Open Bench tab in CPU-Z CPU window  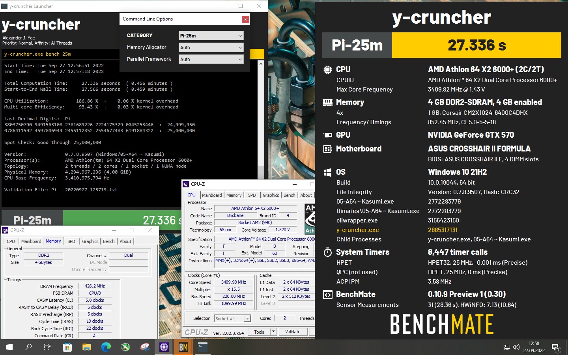289,195
